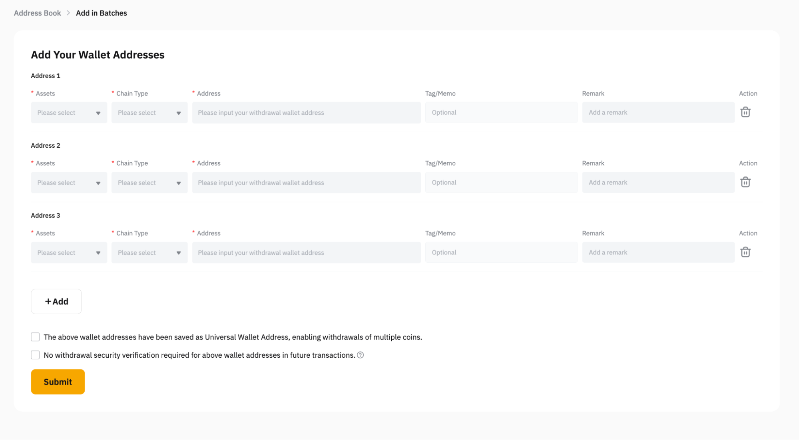Open Chain Type dropdown for Address 1

tap(149, 113)
